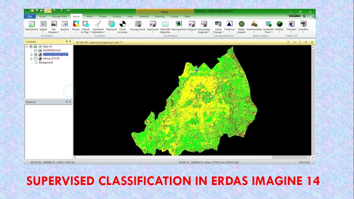Image resolution: width=354 pixels, height=199 pixels.
Task: Expand the supervised_image.img tree node
Action: [x=32, y=55]
